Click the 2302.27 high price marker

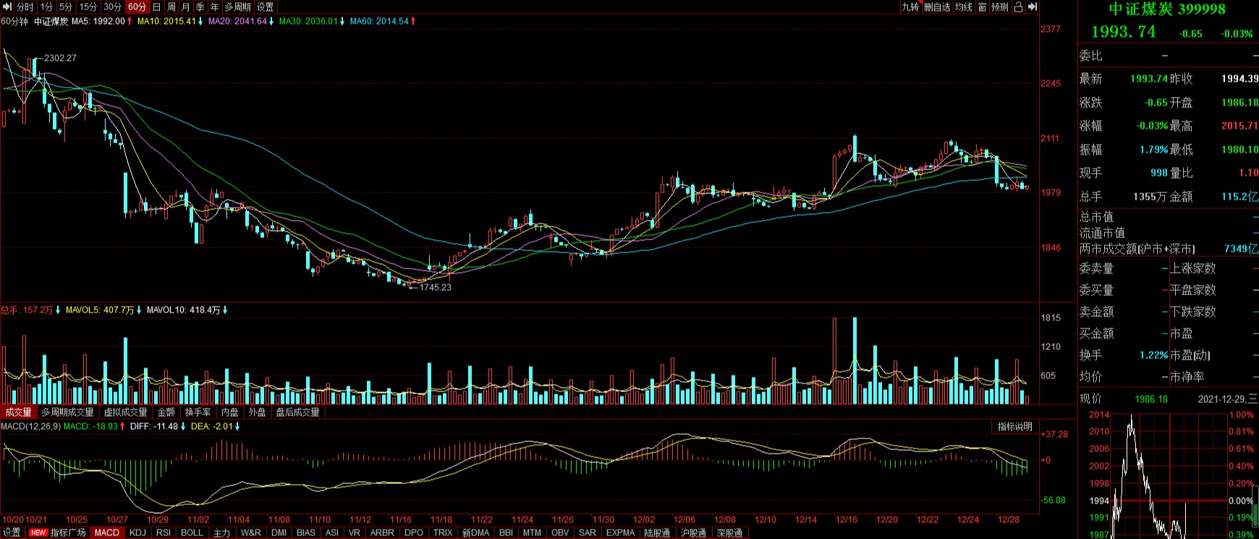pos(60,58)
